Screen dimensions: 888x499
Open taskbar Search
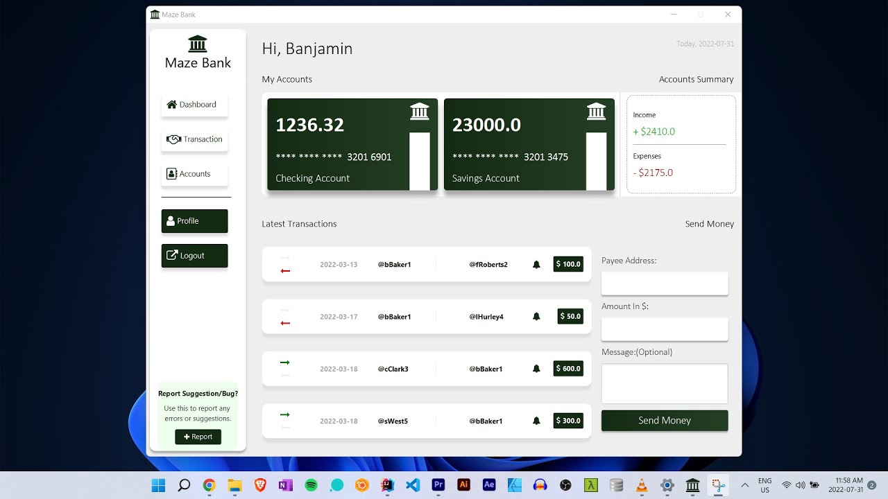[x=184, y=485]
